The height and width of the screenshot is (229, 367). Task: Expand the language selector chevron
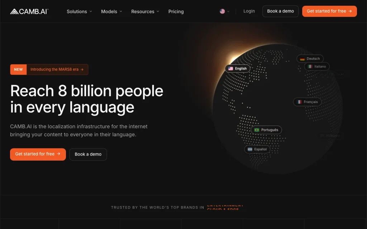pos(228,11)
